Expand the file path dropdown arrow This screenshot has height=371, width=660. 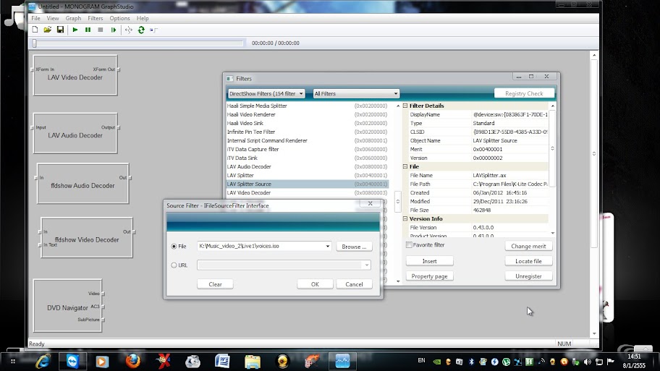(x=328, y=246)
